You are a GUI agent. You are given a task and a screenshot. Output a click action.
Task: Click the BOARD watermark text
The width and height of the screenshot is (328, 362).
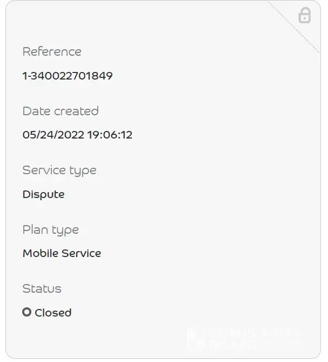click(233, 344)
